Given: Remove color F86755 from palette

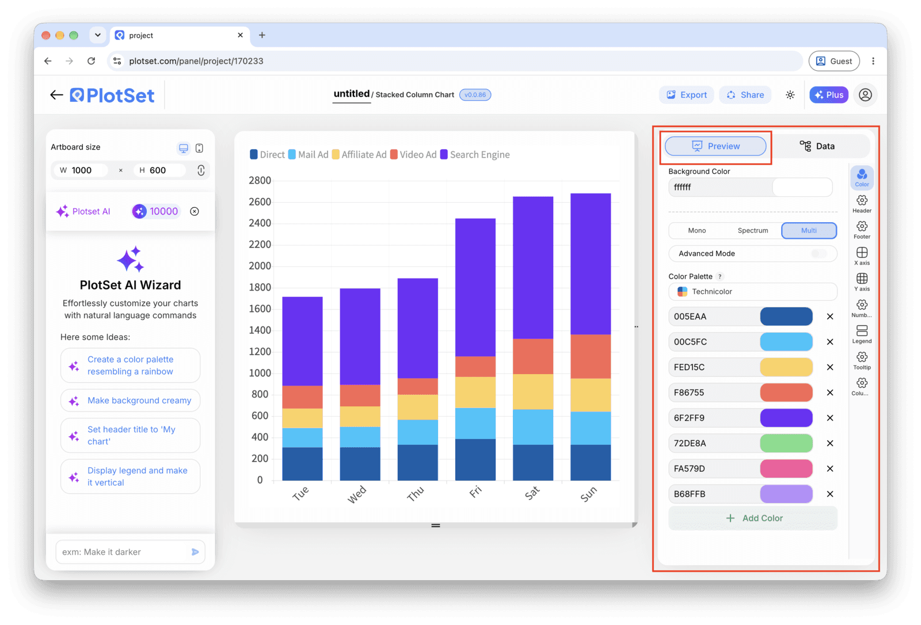Looking at the screenshot, I should coord(830,392).
